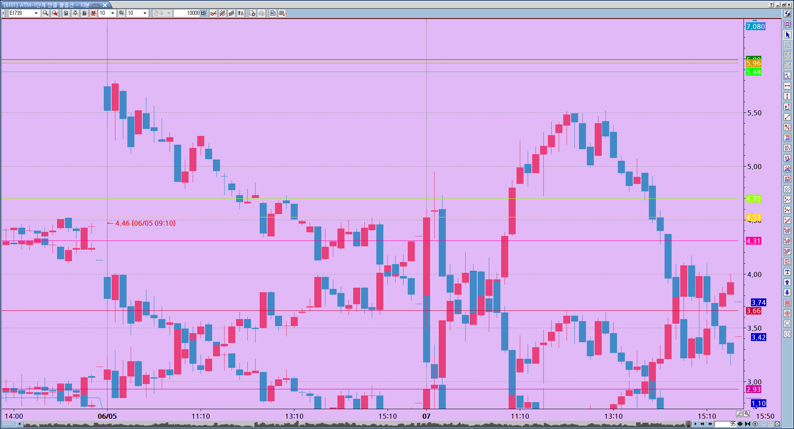Toggle the 일 (daily) period button
Viewport: 794px width, 429px height.
66,13
